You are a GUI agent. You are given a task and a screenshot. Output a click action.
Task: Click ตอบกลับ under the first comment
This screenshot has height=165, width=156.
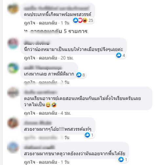(x=48, y=23)
